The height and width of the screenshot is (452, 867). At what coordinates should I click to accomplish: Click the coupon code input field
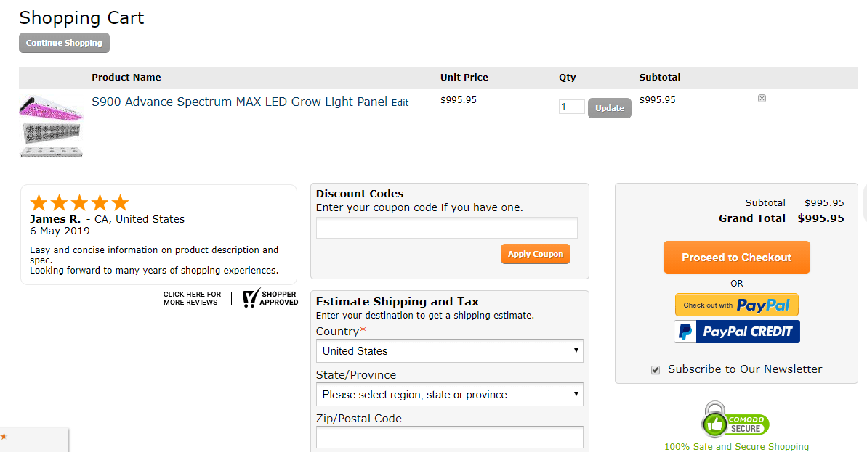447,228
